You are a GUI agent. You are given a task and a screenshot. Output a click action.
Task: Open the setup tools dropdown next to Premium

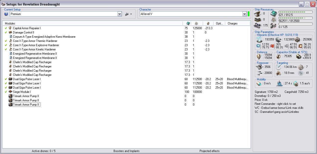pyautogui.click(x=128, y=14)
